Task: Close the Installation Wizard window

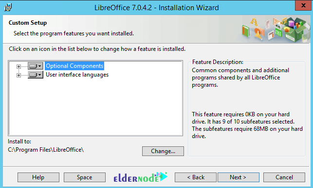Action: coord(303,5)
